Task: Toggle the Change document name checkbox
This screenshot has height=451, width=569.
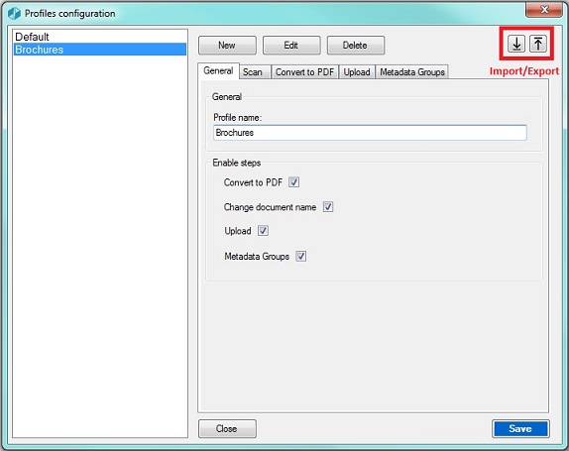Action: tap(328, 207)
